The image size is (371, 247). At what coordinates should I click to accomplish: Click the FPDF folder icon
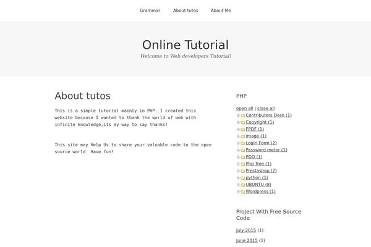243,129
